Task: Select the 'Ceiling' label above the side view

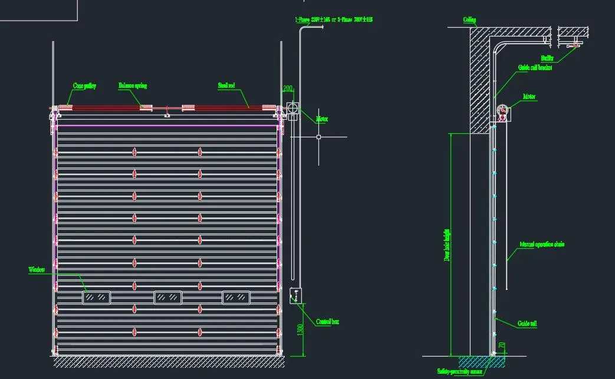Action: tap(469, 19)
